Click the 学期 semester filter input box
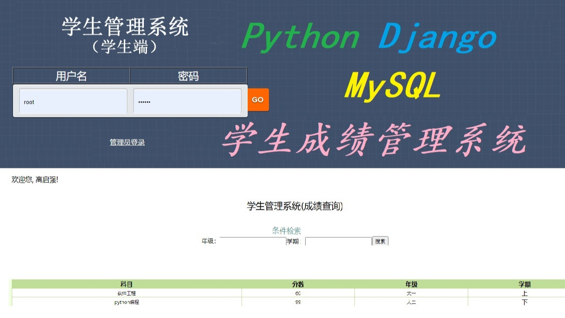This screenshot has width=565, height=318. tap(338, 241)
